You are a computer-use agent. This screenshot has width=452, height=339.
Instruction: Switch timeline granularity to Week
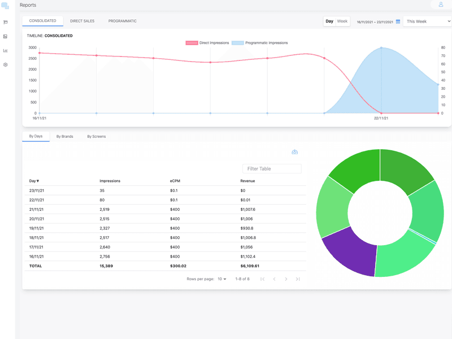tap(342, 21)
